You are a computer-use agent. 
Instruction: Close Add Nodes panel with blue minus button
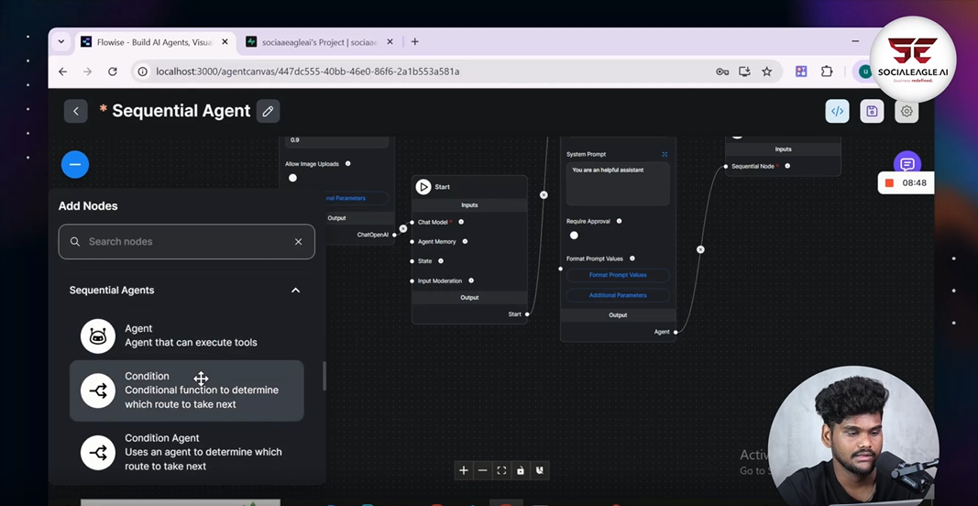pyautogui.click(x=75, y=164)
